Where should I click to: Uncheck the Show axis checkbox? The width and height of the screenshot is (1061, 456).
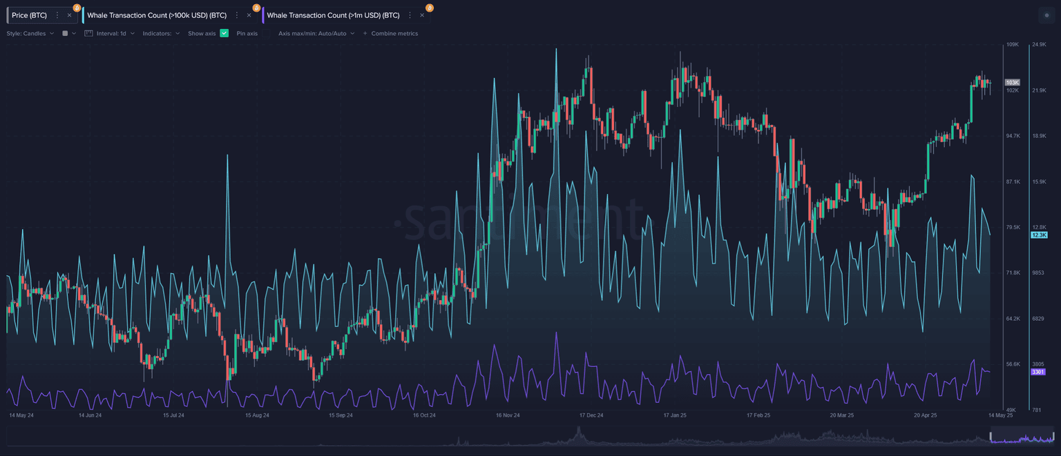point(224,33)
